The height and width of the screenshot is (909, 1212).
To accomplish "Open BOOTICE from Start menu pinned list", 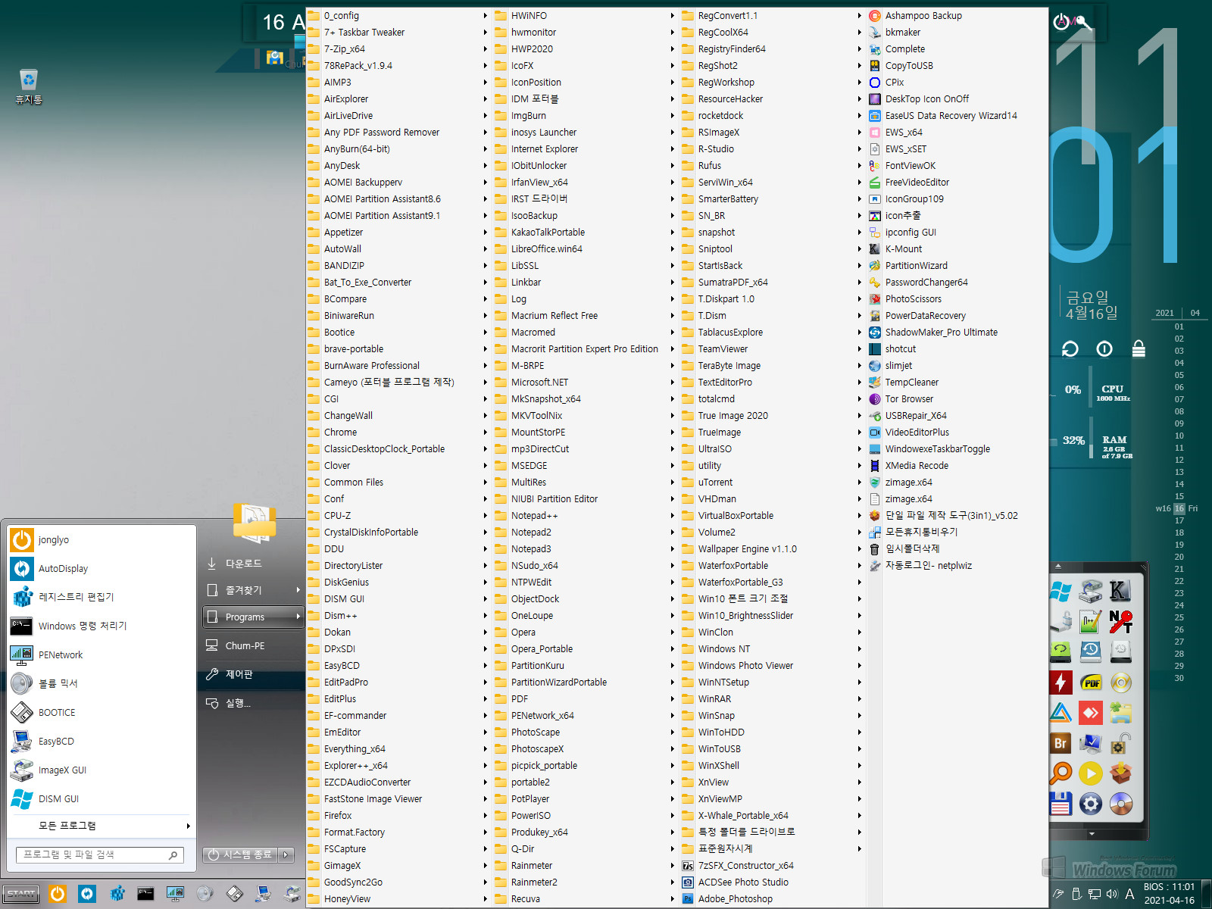I will pos(102,713).
